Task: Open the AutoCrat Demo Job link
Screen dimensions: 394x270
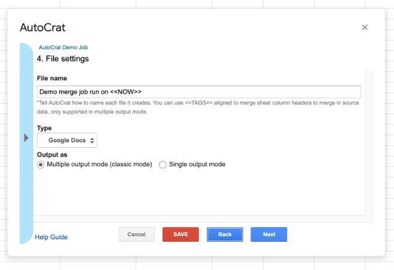Action: pyautogui.click(x=68, y=47)
